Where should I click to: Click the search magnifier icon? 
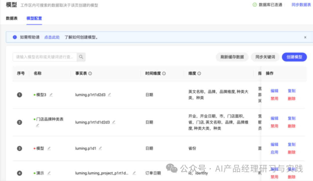pyautogui.click(x=81, y=57)
